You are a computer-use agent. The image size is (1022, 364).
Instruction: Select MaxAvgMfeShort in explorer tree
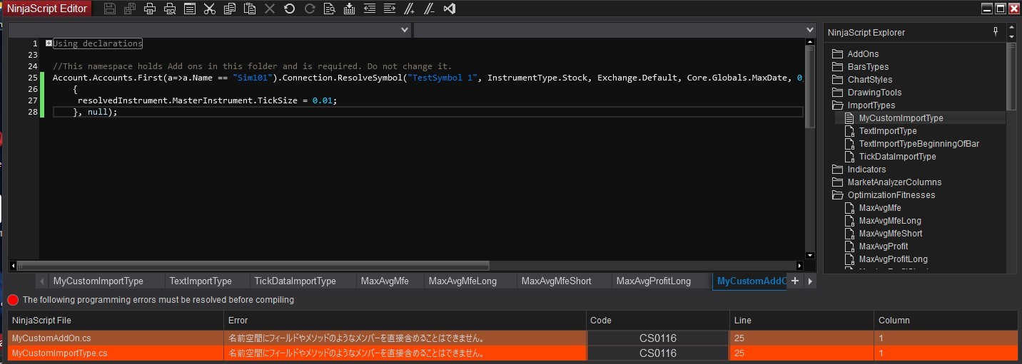[891, 234]
